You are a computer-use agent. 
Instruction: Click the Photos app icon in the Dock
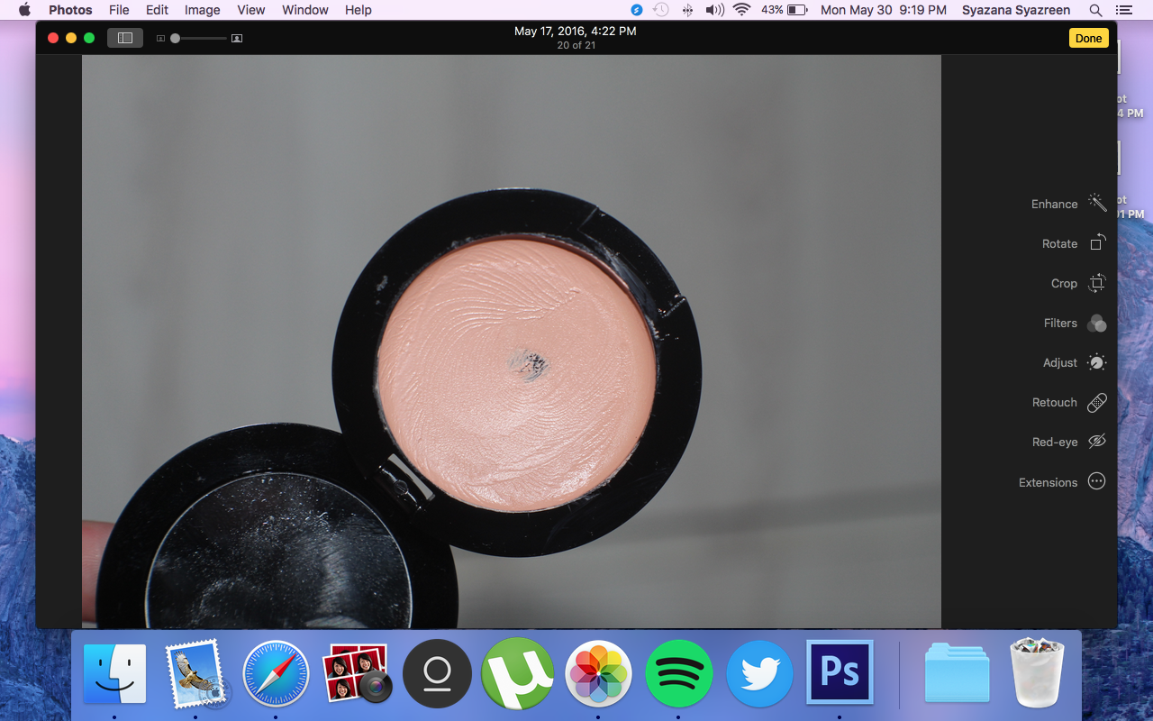(598, 674)
